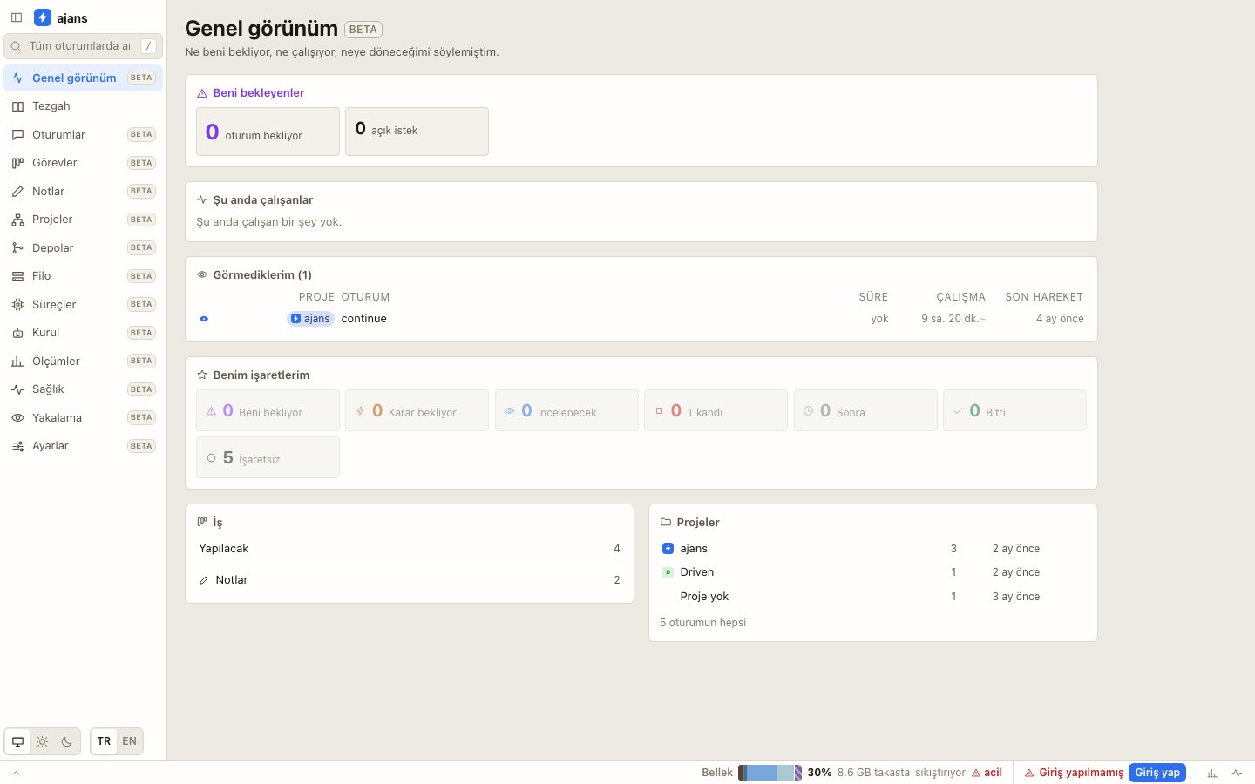The image size is (1255, 784).
Task: Focus the Tüm oturumlarda search field
Action: click(x=83, y=46)
